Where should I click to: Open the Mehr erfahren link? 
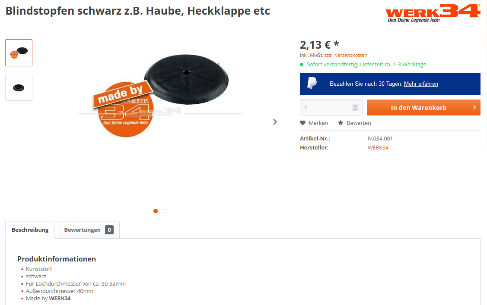pos(421,84)
